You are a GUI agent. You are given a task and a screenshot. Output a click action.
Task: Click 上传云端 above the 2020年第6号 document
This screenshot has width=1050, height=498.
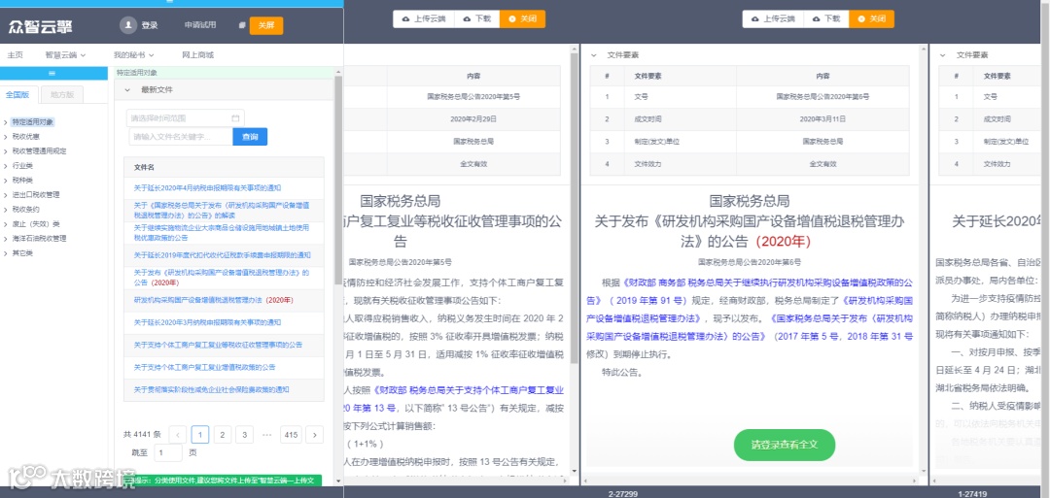coord(773,19)
